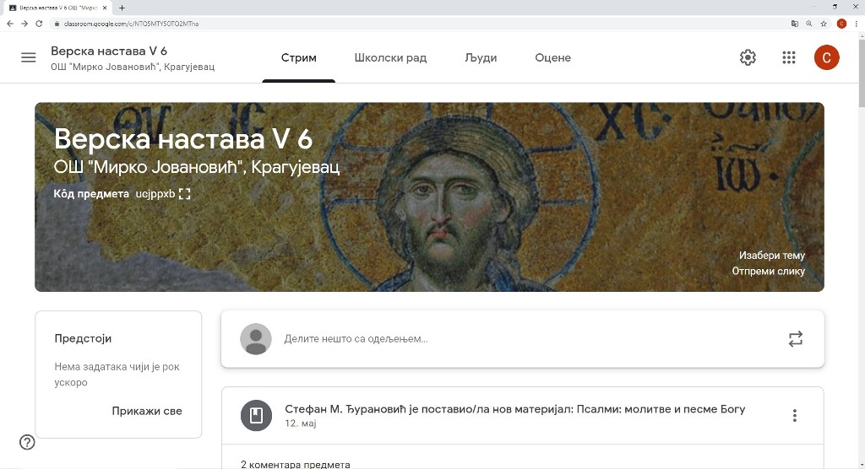Open class settings gear

pos(748,57)
